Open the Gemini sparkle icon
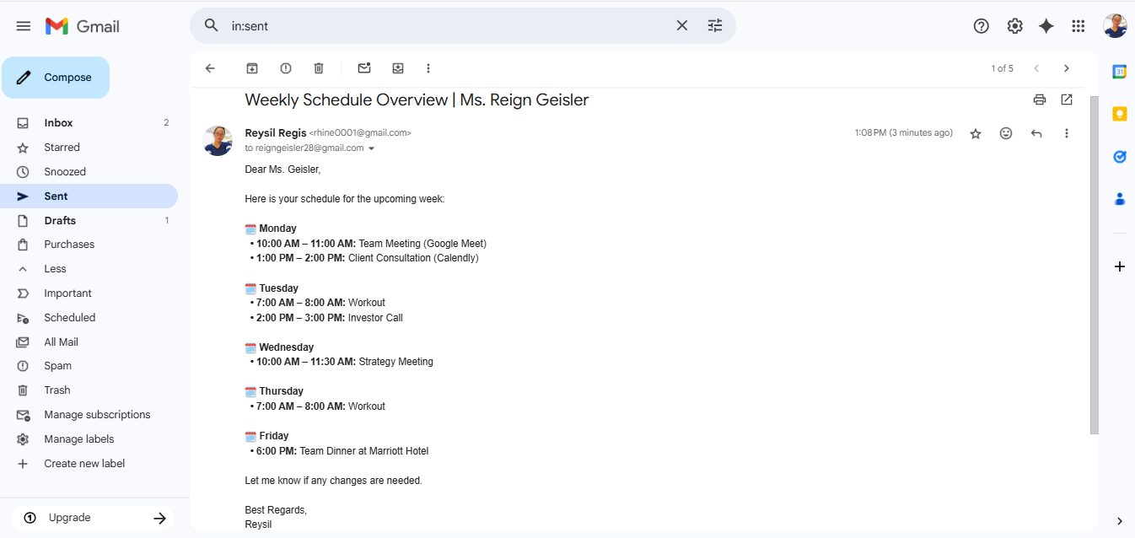1135x538 pixels. pos(1046,26)
